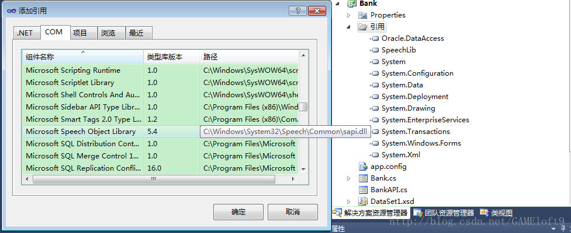Expand the Bank.cs node
The width and height of the screenshot is (571, 233).
(348, 178)
